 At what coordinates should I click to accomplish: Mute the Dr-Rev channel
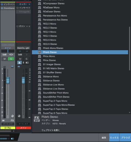5,59
